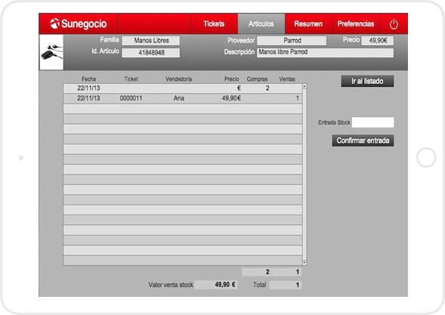445x315 pixels.
Task: Click the Compras total box showing 2
Action: tap(257, 272)
